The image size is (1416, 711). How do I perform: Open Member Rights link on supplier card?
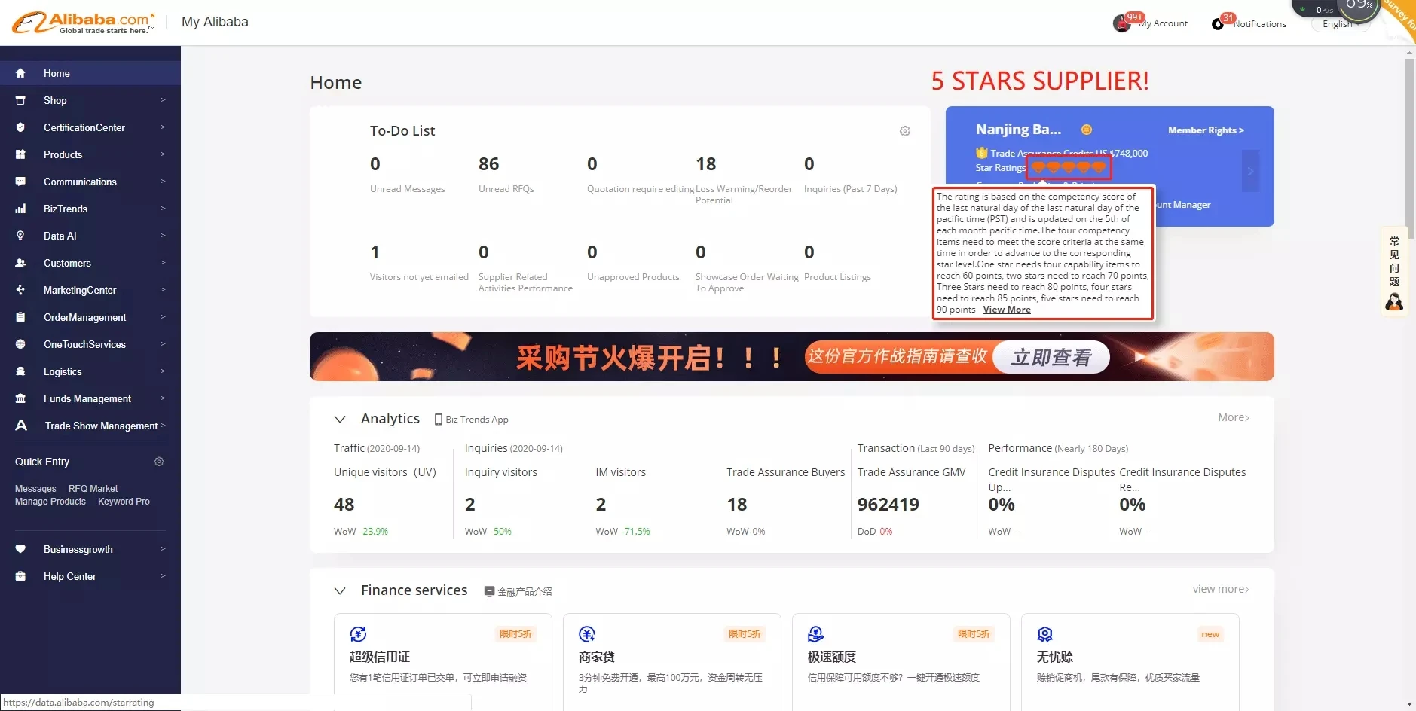1206,130
